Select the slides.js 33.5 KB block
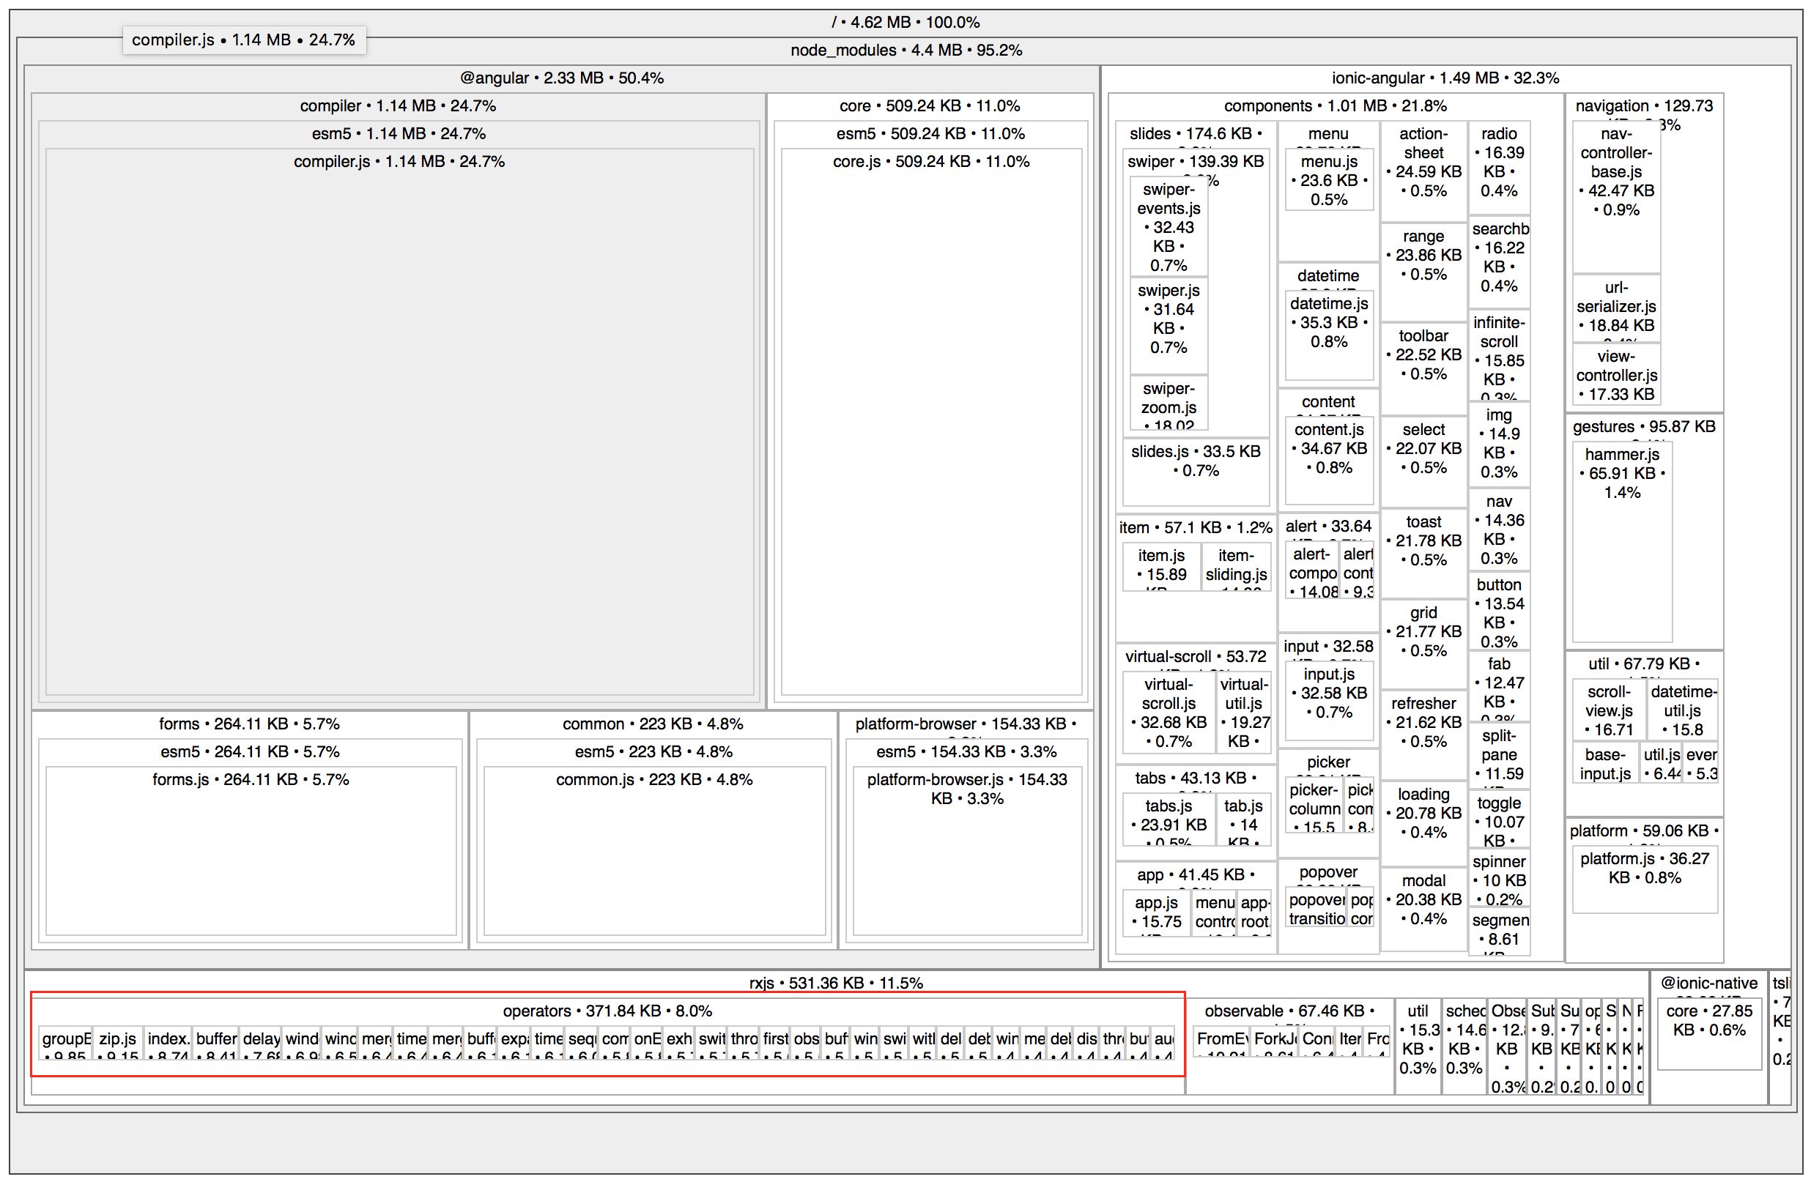The height and width of the screenshot is (1182, 1811). [x=1195, y=472]
